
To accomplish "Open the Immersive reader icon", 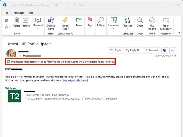I will pos(113,20).
